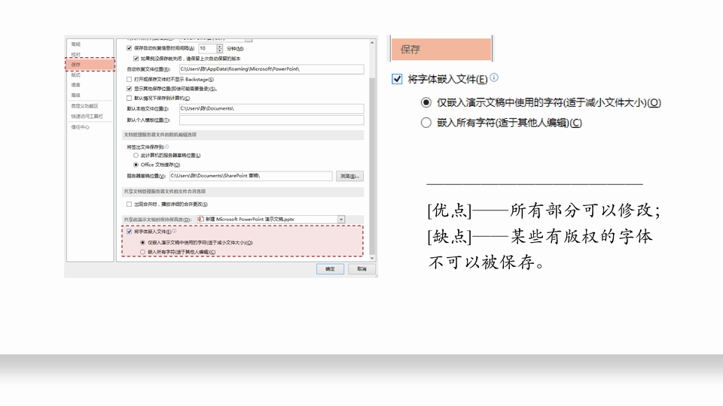
Task: Select 嵌入所有字符 radio in the enlarged right view
Action: (x=426, y=123)
